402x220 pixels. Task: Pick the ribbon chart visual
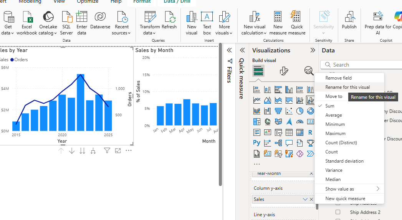256,111
